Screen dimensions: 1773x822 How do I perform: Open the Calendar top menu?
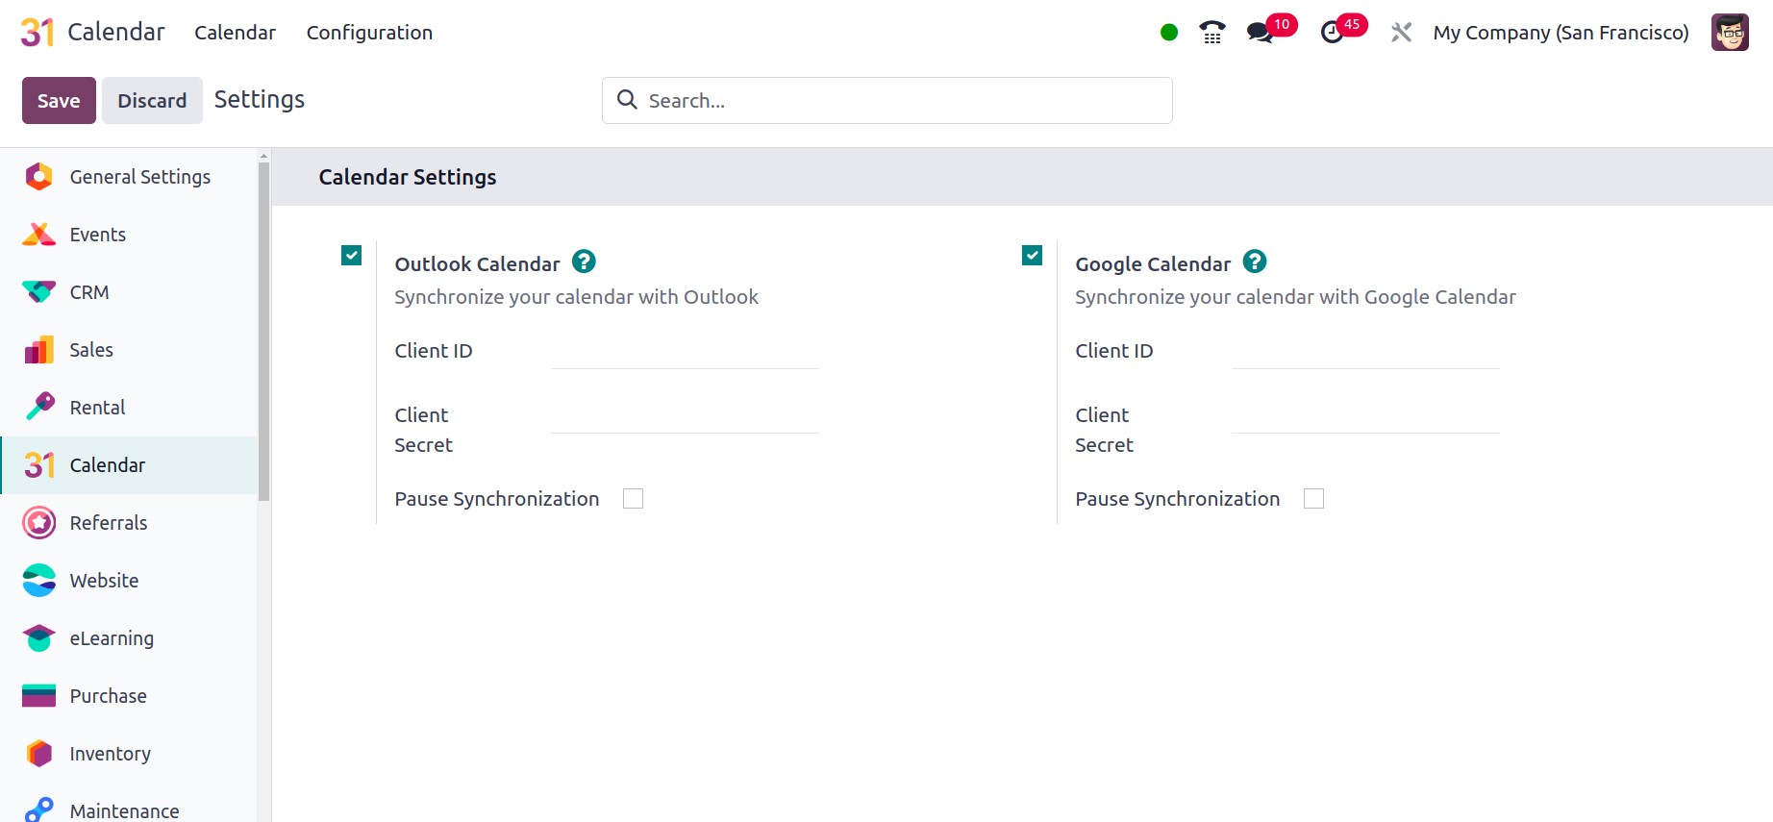pyautogui.click(x=235, y=33)
